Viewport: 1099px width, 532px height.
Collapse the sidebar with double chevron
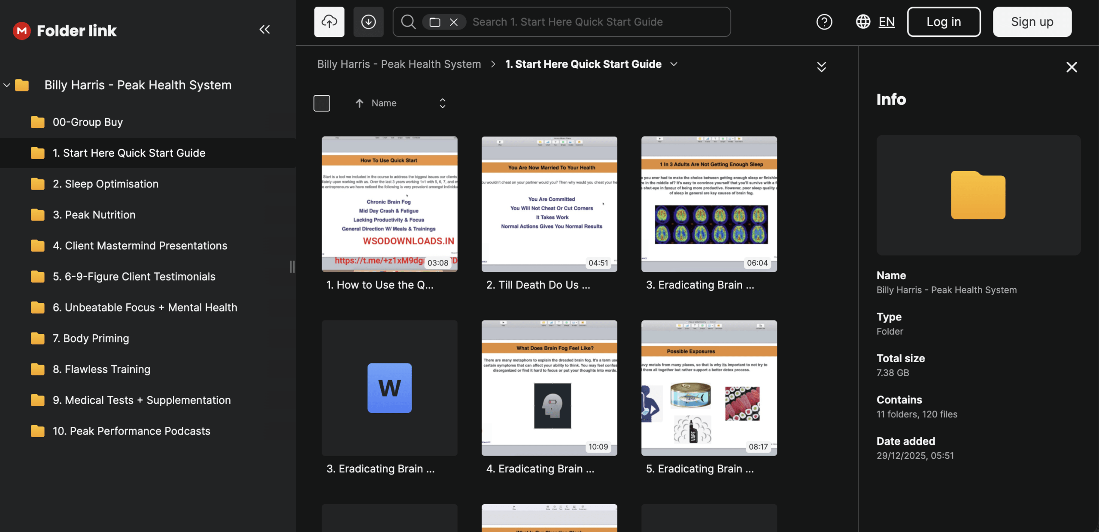pyautogui.click(x=264, y=30)
